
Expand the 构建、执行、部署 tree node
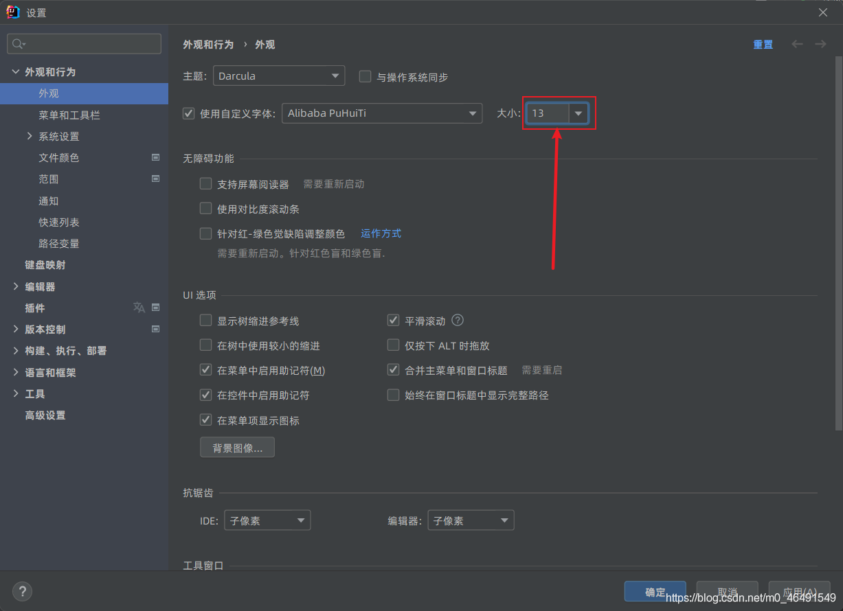(x=16, y=350)
